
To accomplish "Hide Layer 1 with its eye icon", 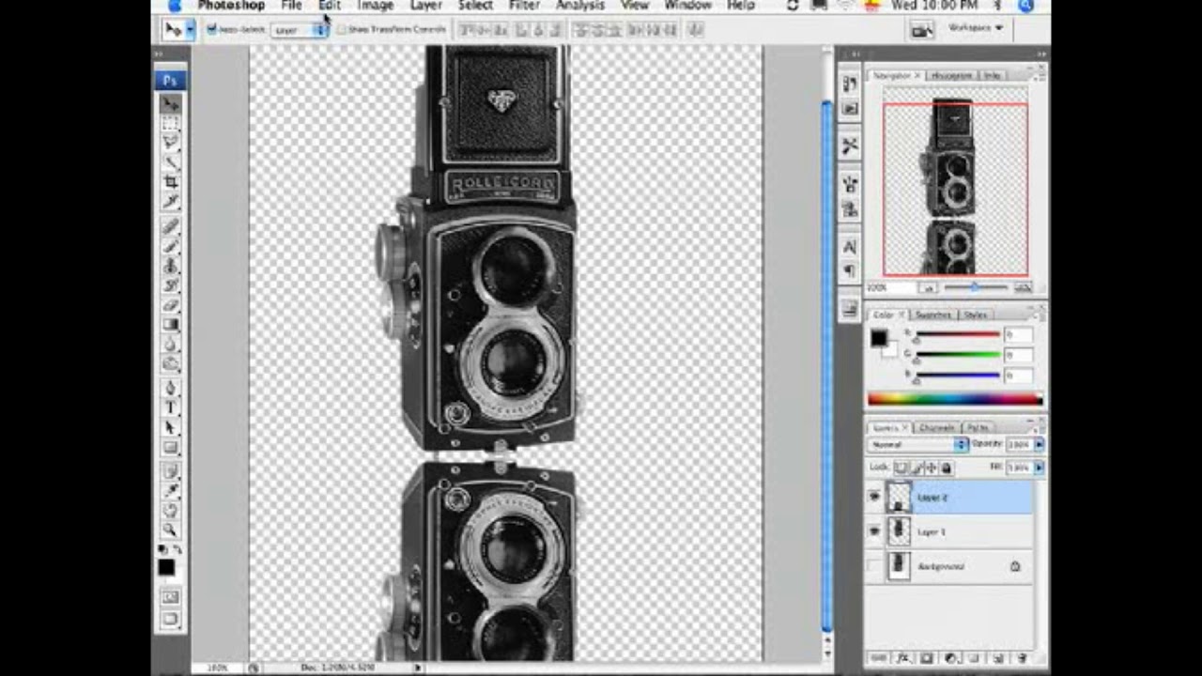I will pyautogui.click(x=875, y=531).
